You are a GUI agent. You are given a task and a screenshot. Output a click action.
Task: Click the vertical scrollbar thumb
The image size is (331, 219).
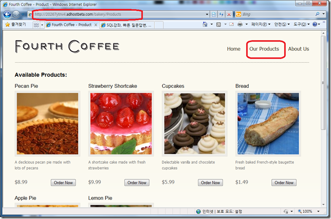click(323, 83)
